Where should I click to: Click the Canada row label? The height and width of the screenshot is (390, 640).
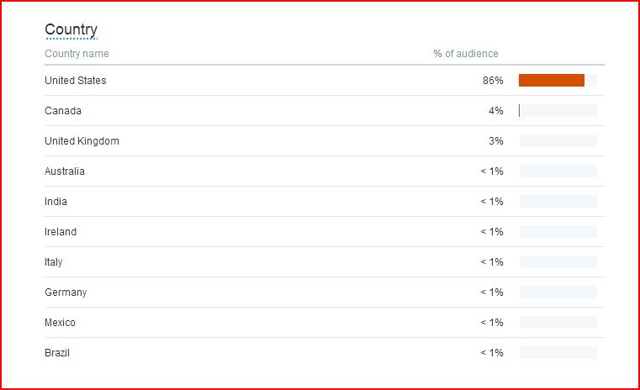pos(63,111)
